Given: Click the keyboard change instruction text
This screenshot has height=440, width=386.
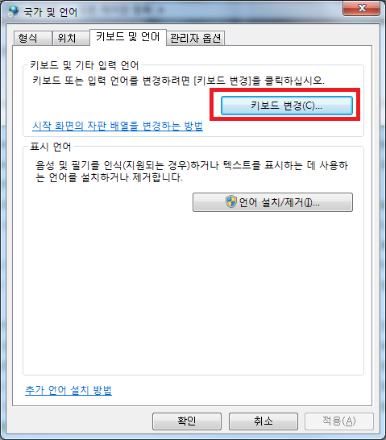Looking at the screenshot, I should (178, 81).
